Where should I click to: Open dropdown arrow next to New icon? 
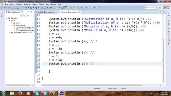(x=5, y=8)
